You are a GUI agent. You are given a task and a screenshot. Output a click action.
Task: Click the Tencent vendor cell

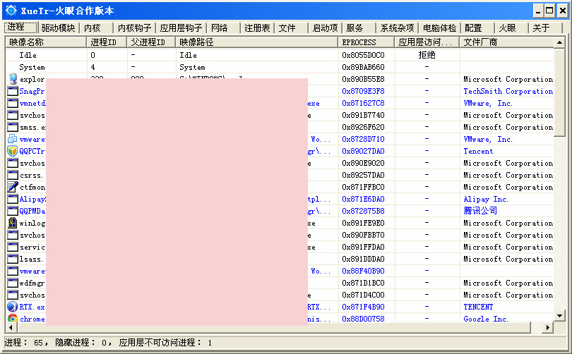(x=478, y=151)
